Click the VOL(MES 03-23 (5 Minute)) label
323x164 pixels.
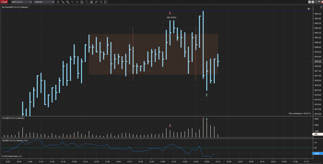coord(13,118)
